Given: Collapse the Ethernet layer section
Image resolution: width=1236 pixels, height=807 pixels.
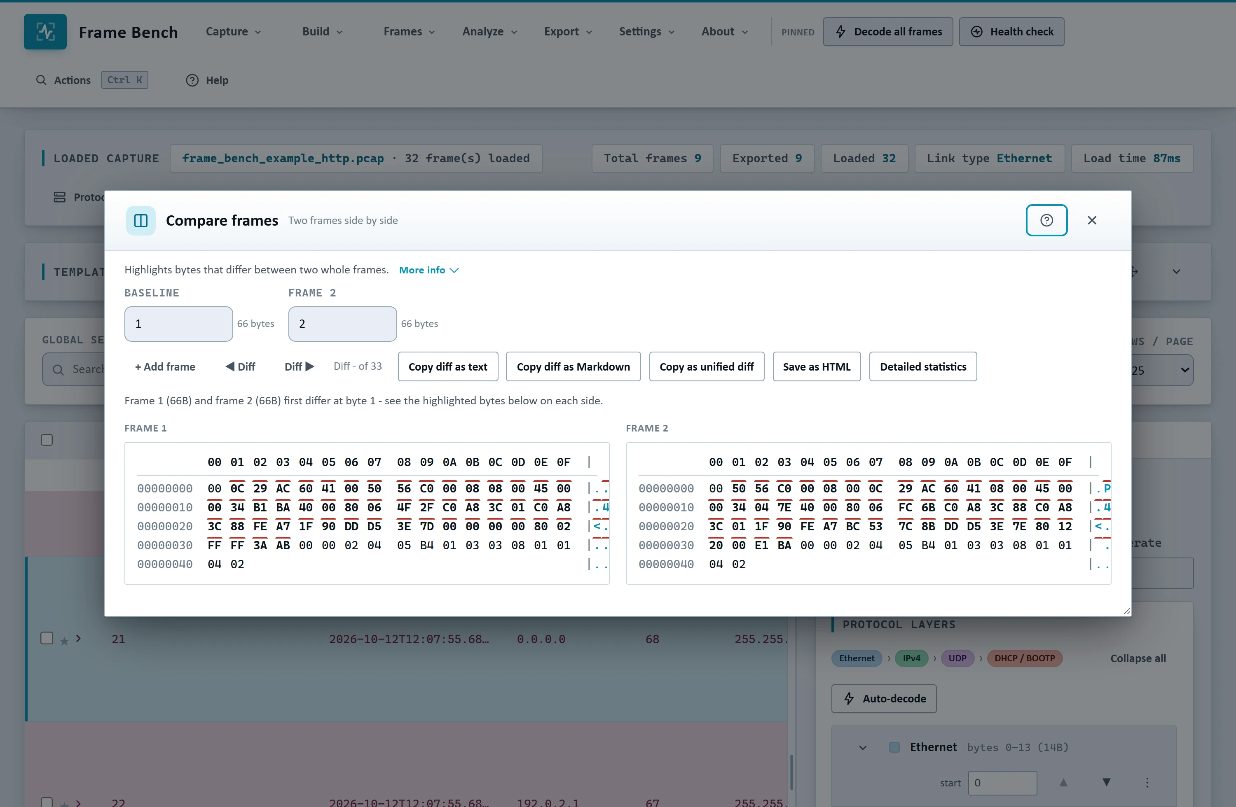Looking at the screenshot, I should (863, 747).
